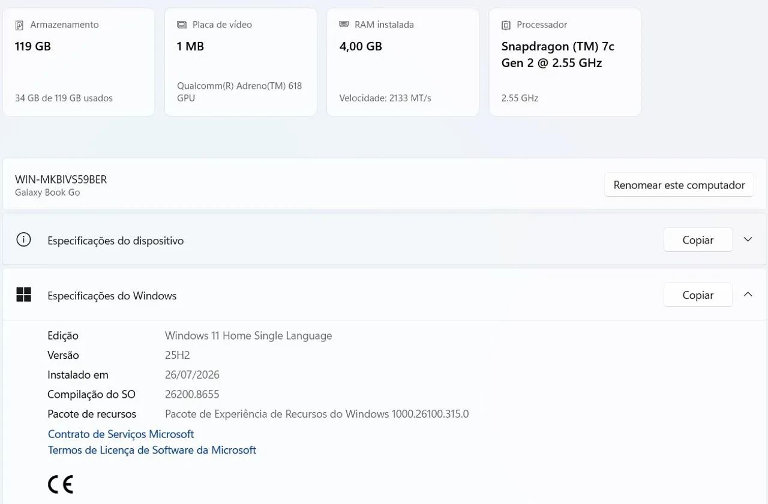Select the version value 25H2

pyautogui.click(x=178, y=355)
